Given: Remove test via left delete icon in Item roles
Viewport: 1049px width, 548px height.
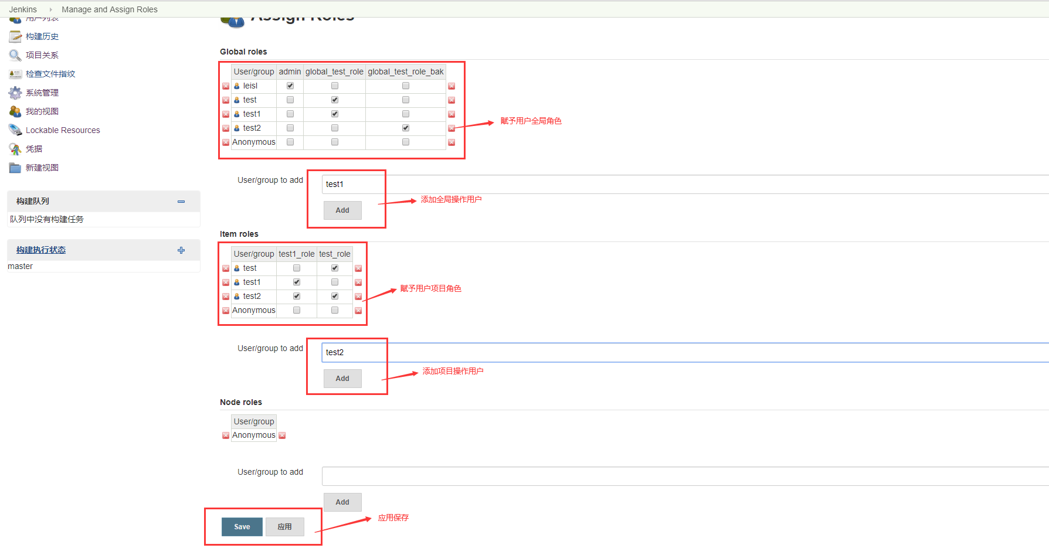Looking at the screenshot, I should click(226, 268).
